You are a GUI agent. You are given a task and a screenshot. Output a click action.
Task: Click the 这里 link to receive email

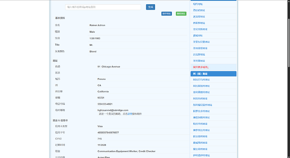[x=130, y=114]
